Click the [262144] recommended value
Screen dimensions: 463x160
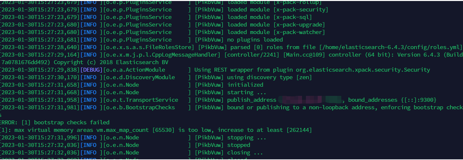(299, 130)
